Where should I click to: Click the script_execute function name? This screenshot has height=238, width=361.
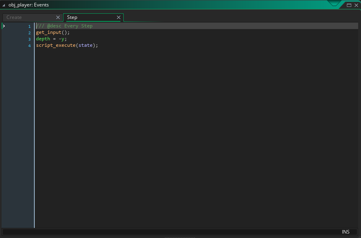56,45
